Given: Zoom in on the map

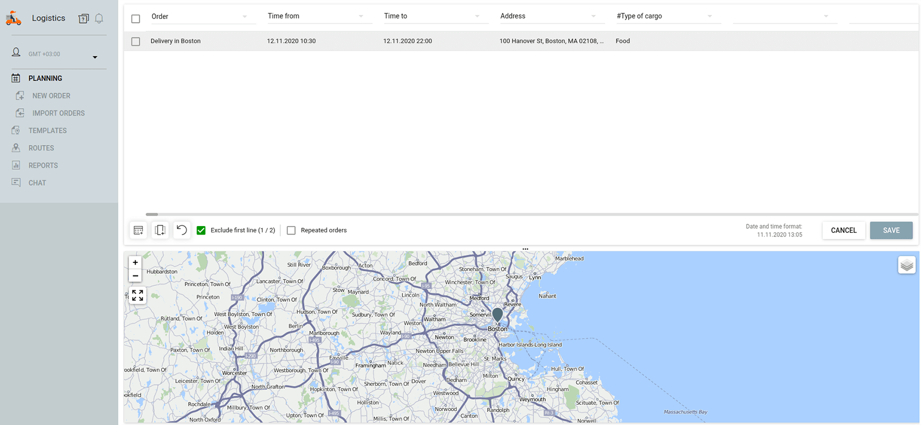Looking at the screenshot, I should (x=135, y=262).
